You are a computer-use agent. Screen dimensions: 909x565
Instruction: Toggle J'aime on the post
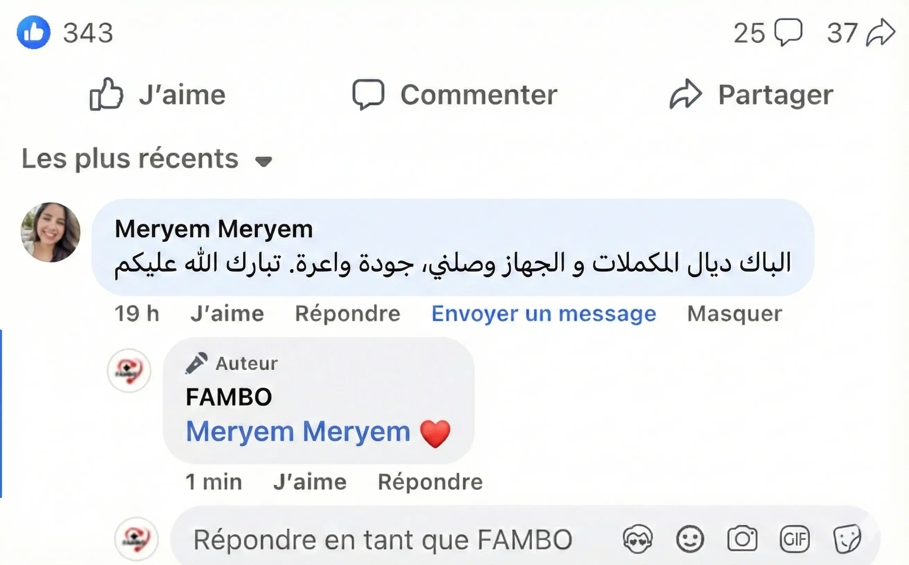158,95
